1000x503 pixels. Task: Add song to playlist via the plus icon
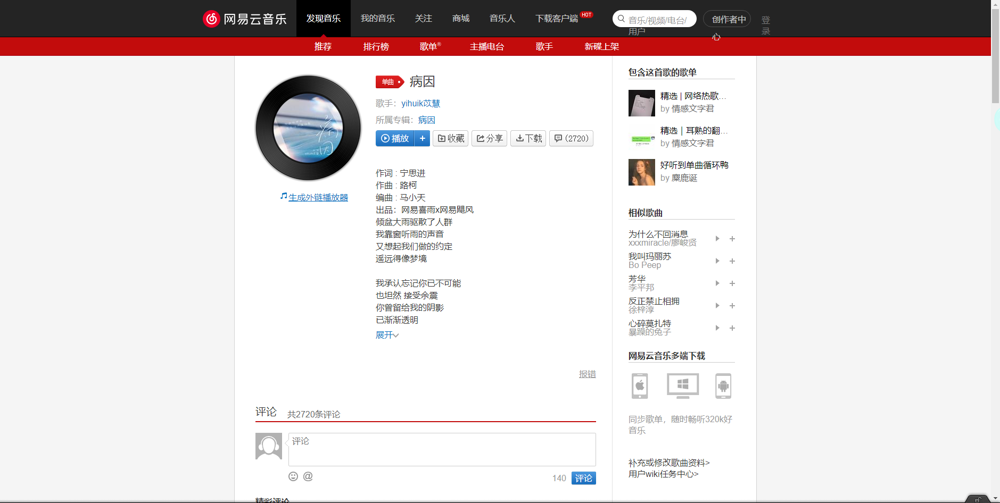coord(423,138)
